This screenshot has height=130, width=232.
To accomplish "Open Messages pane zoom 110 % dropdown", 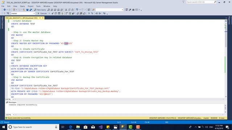I will (x=13, y=115).
